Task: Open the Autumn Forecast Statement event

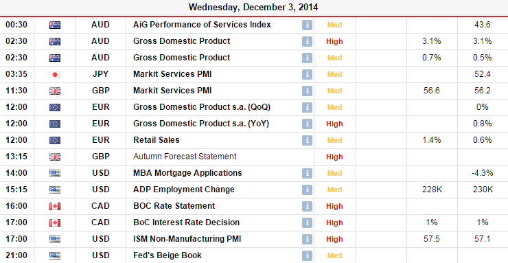Action: tap(185, 157)
